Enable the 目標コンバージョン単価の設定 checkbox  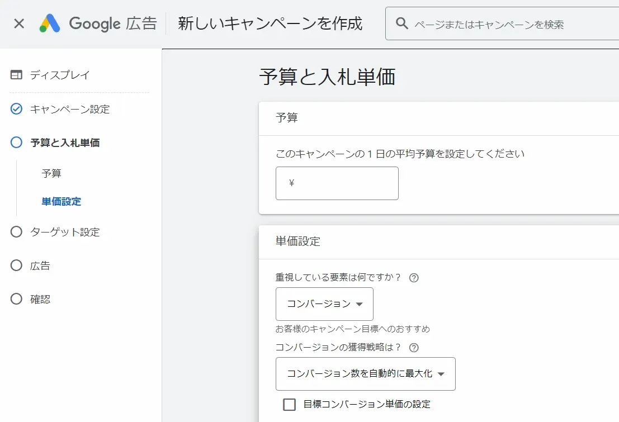289,404
